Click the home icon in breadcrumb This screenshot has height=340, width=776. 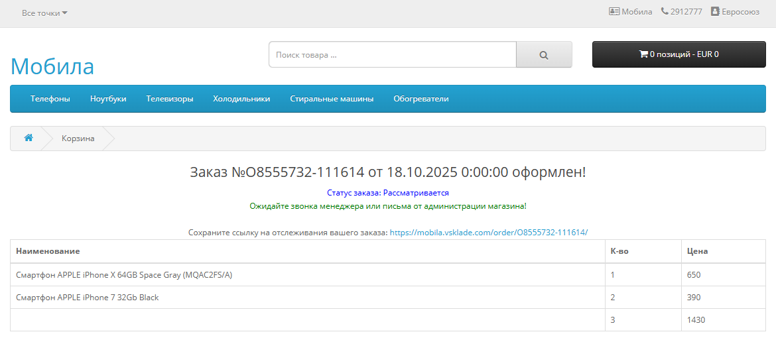tap(29, 138)
